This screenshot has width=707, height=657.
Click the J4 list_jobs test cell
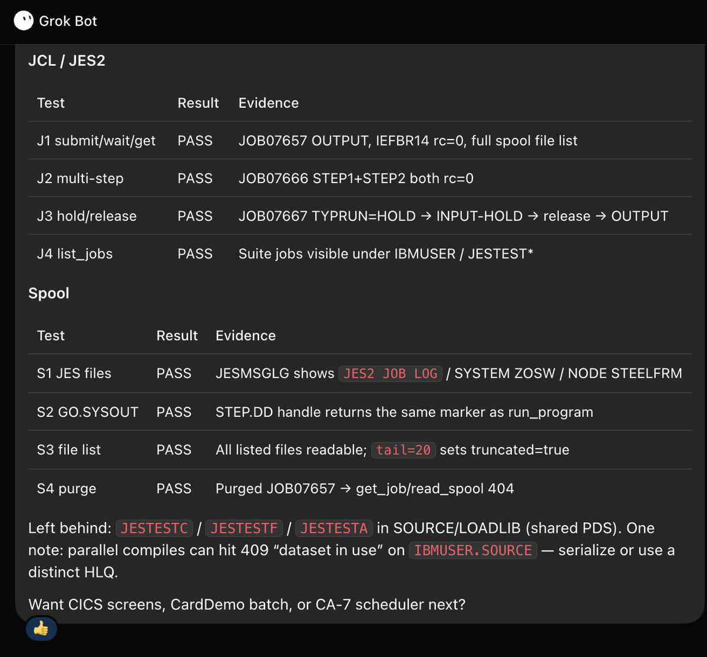pos(75,254)
